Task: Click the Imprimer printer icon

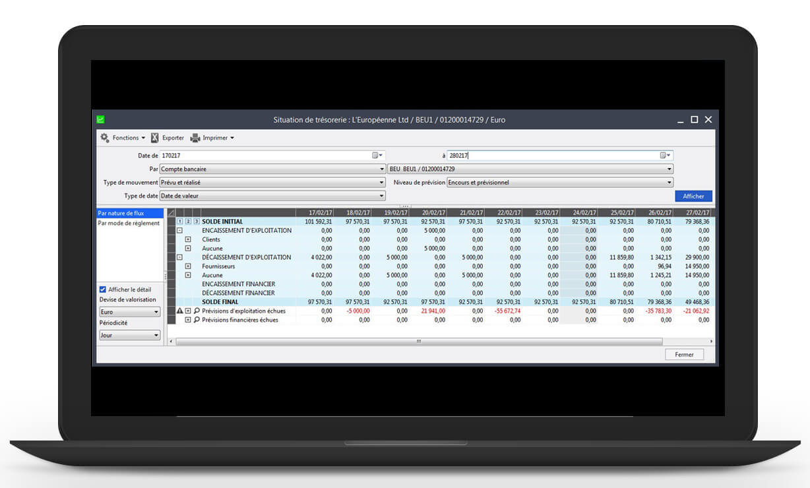Action: (x=195, y=138)
